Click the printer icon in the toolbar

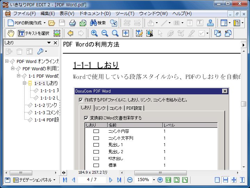[72, 23]
